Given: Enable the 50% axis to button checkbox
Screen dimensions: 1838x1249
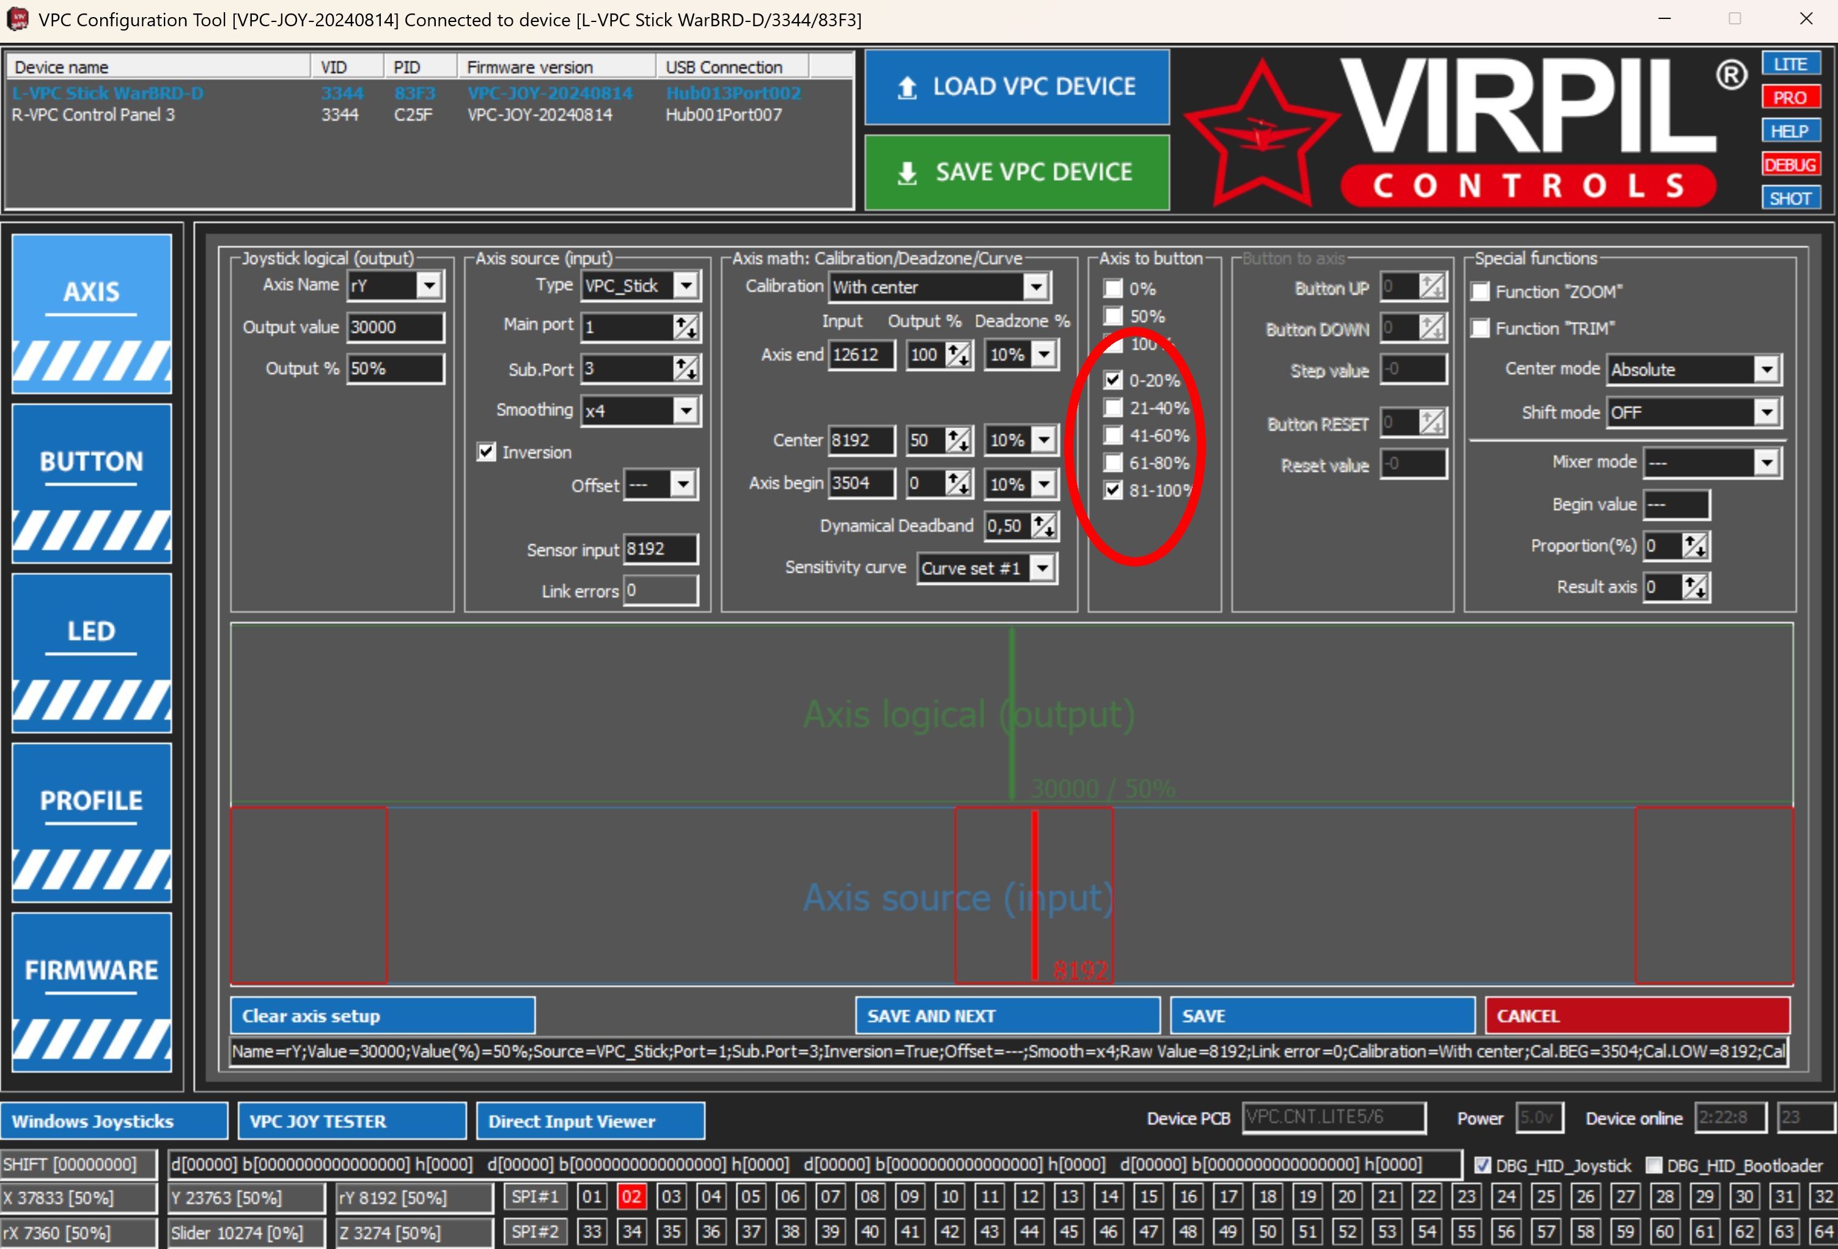Looking at the screenshot, I should tap(1113, 316).
